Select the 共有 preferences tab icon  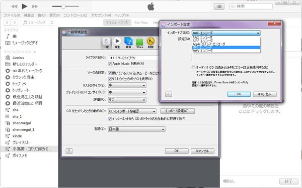coord(128,43)
